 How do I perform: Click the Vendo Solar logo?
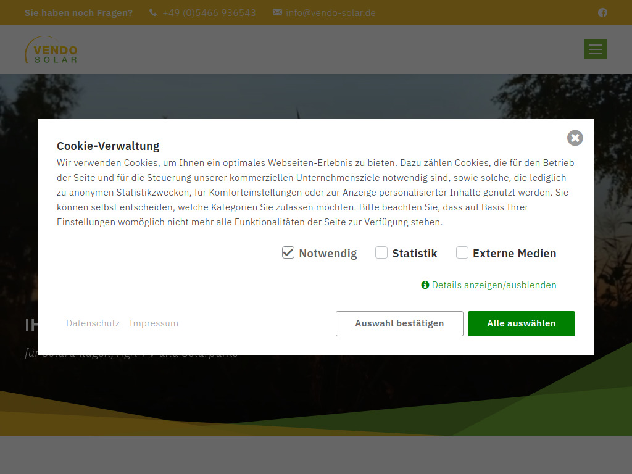(x=51, y=49)
